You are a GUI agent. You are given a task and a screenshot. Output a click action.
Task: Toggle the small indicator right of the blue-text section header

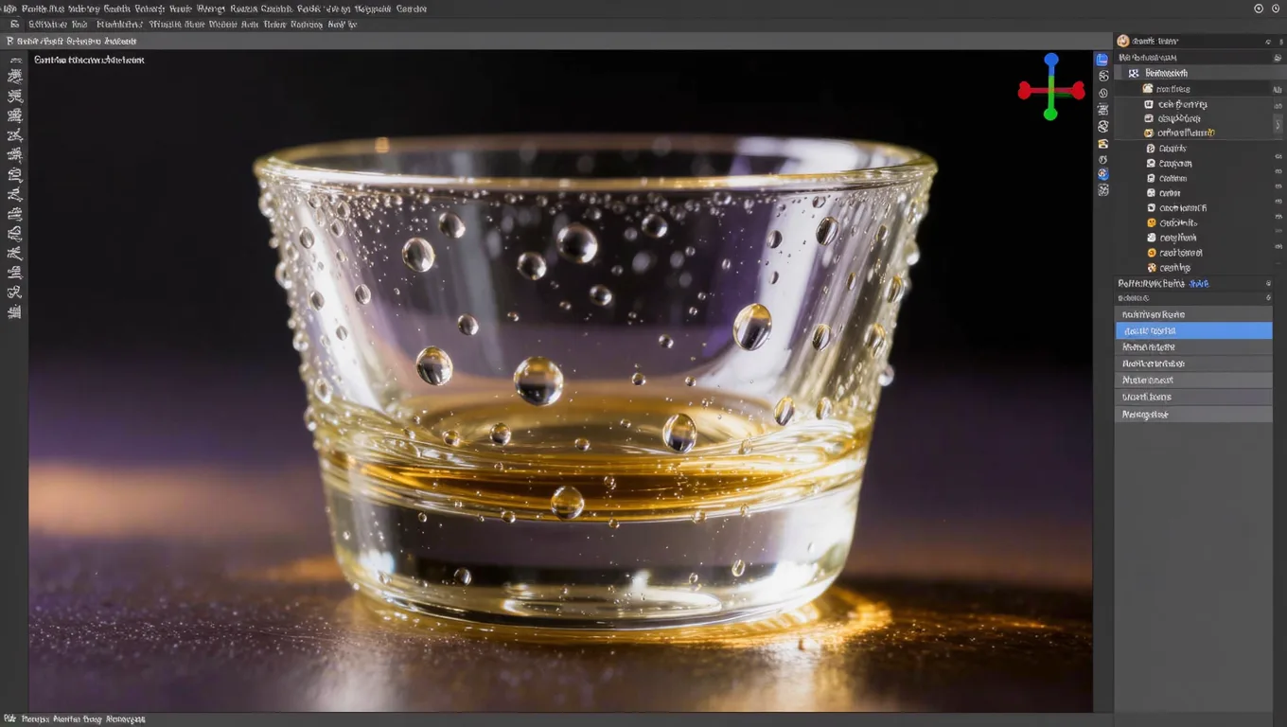tap(1268, 283)
